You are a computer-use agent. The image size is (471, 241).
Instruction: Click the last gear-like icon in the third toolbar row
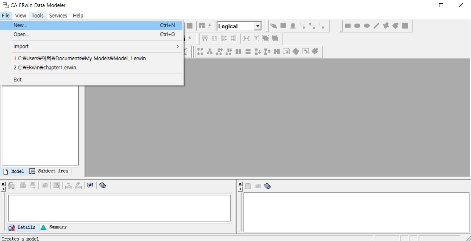pyautogui.click(x=315, y=51)
